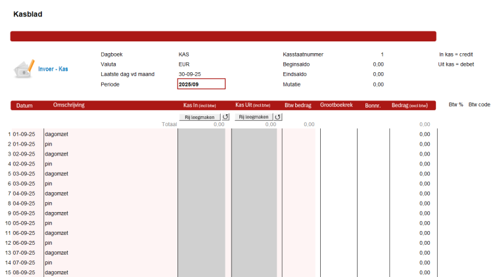The image size is (493, 277).
Task: Click the Datum column header
Action: click(x=24, y=105)
